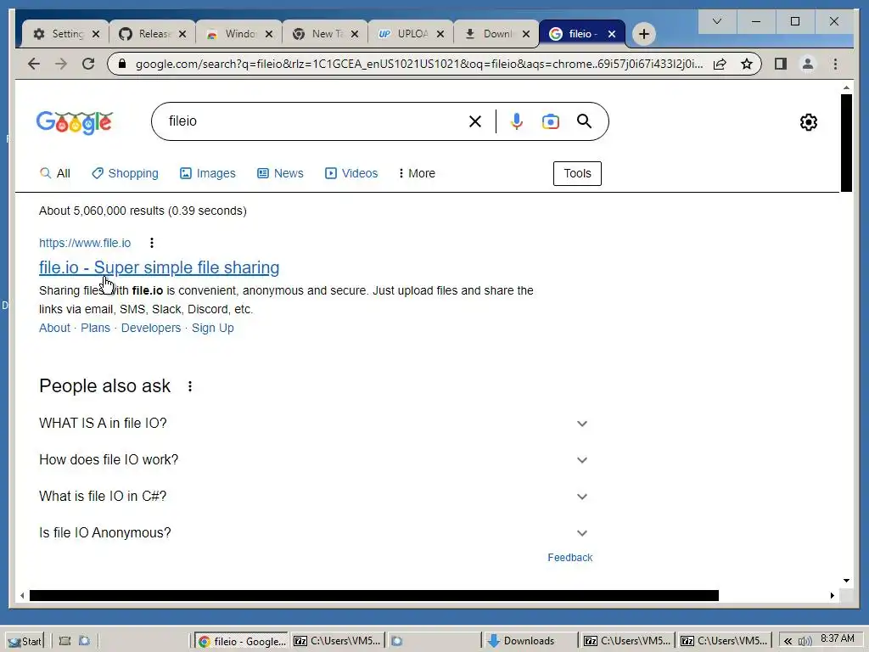Screen dimensions: 869x652
Task: Open first 7-Zip C:\Users\VM5 taskbar window
Action: pos(338,642)
